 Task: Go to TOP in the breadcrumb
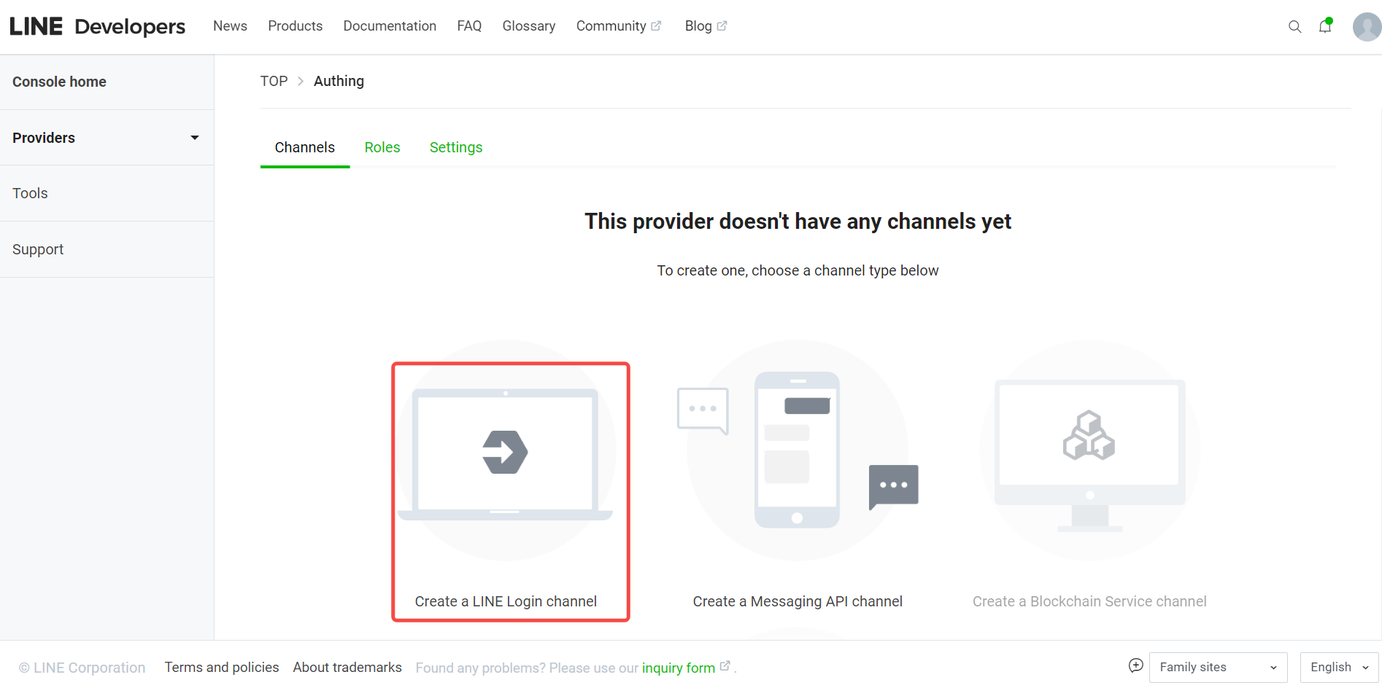point(274,81)
